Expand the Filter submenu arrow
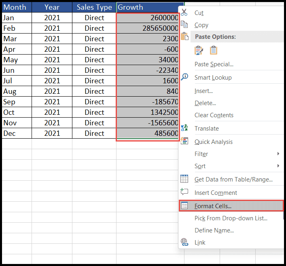286x266 pixels. tap(278, 154)
